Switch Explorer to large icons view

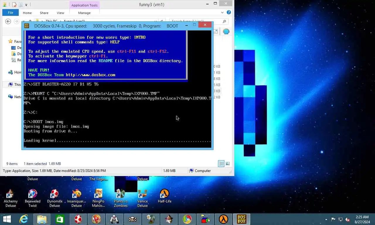pyautogui.click(x=228, y=163)
